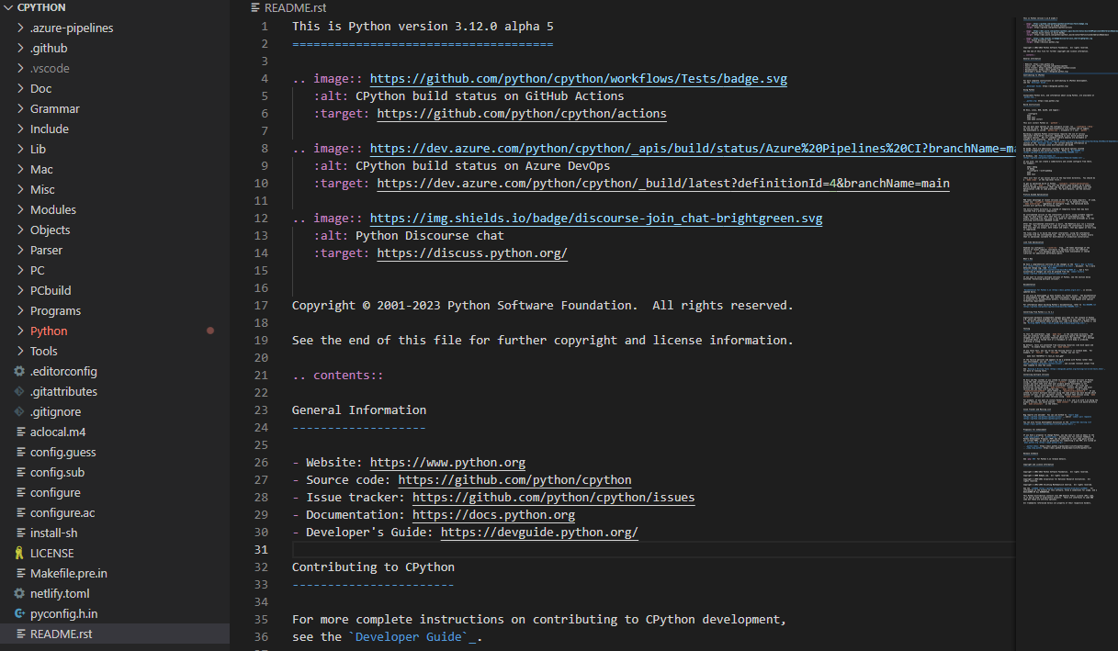The height and width of the screenshot is (651, 1118).
Task: Click the 'This is Python version 3.12.0 alpha 5' title
Action: click(x=423, y=27)
